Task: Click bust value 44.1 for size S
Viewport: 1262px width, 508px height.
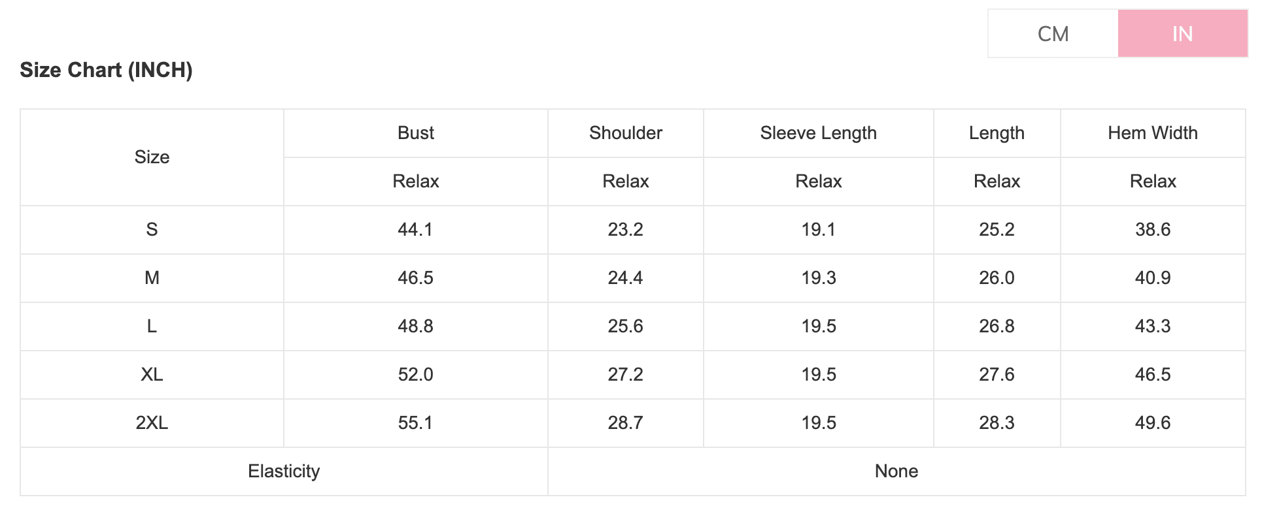Action: 415,230
